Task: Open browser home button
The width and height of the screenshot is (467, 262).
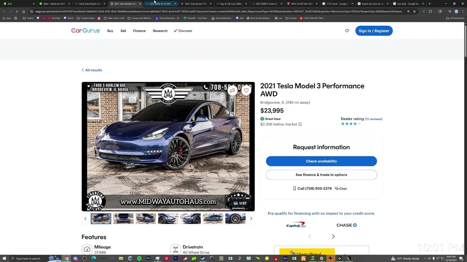Action: point(24,11)
